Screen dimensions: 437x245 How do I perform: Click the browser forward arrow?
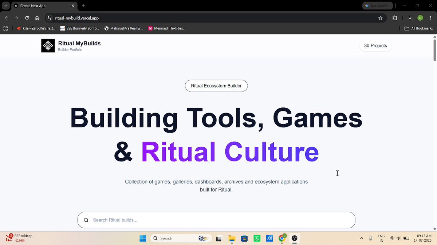coord(16,18)
